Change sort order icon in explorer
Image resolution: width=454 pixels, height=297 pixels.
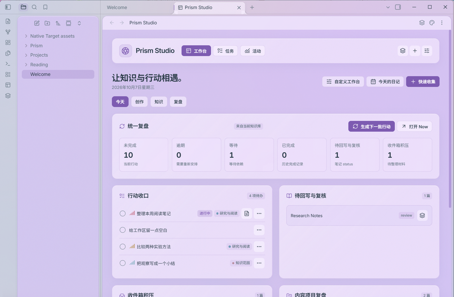58,23
